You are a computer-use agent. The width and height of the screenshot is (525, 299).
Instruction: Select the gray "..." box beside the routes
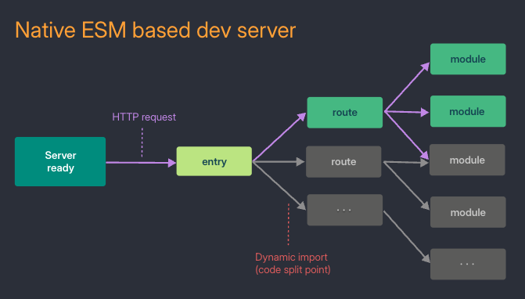345,210
